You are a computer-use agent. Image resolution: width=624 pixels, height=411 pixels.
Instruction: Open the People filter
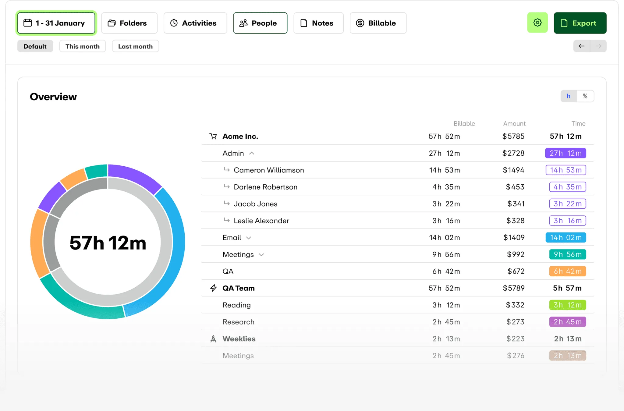point(260,23)
